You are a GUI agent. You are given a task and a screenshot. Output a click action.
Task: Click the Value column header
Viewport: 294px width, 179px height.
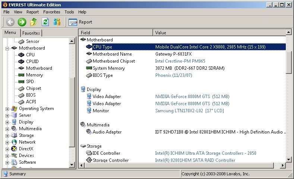coord(219,33)
